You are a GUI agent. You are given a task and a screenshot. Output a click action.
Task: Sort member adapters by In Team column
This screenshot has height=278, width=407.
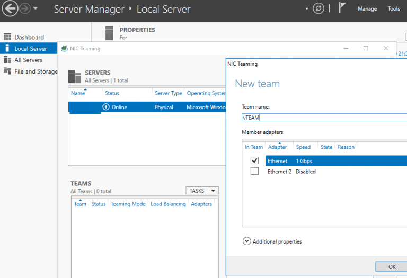(254, 147)
